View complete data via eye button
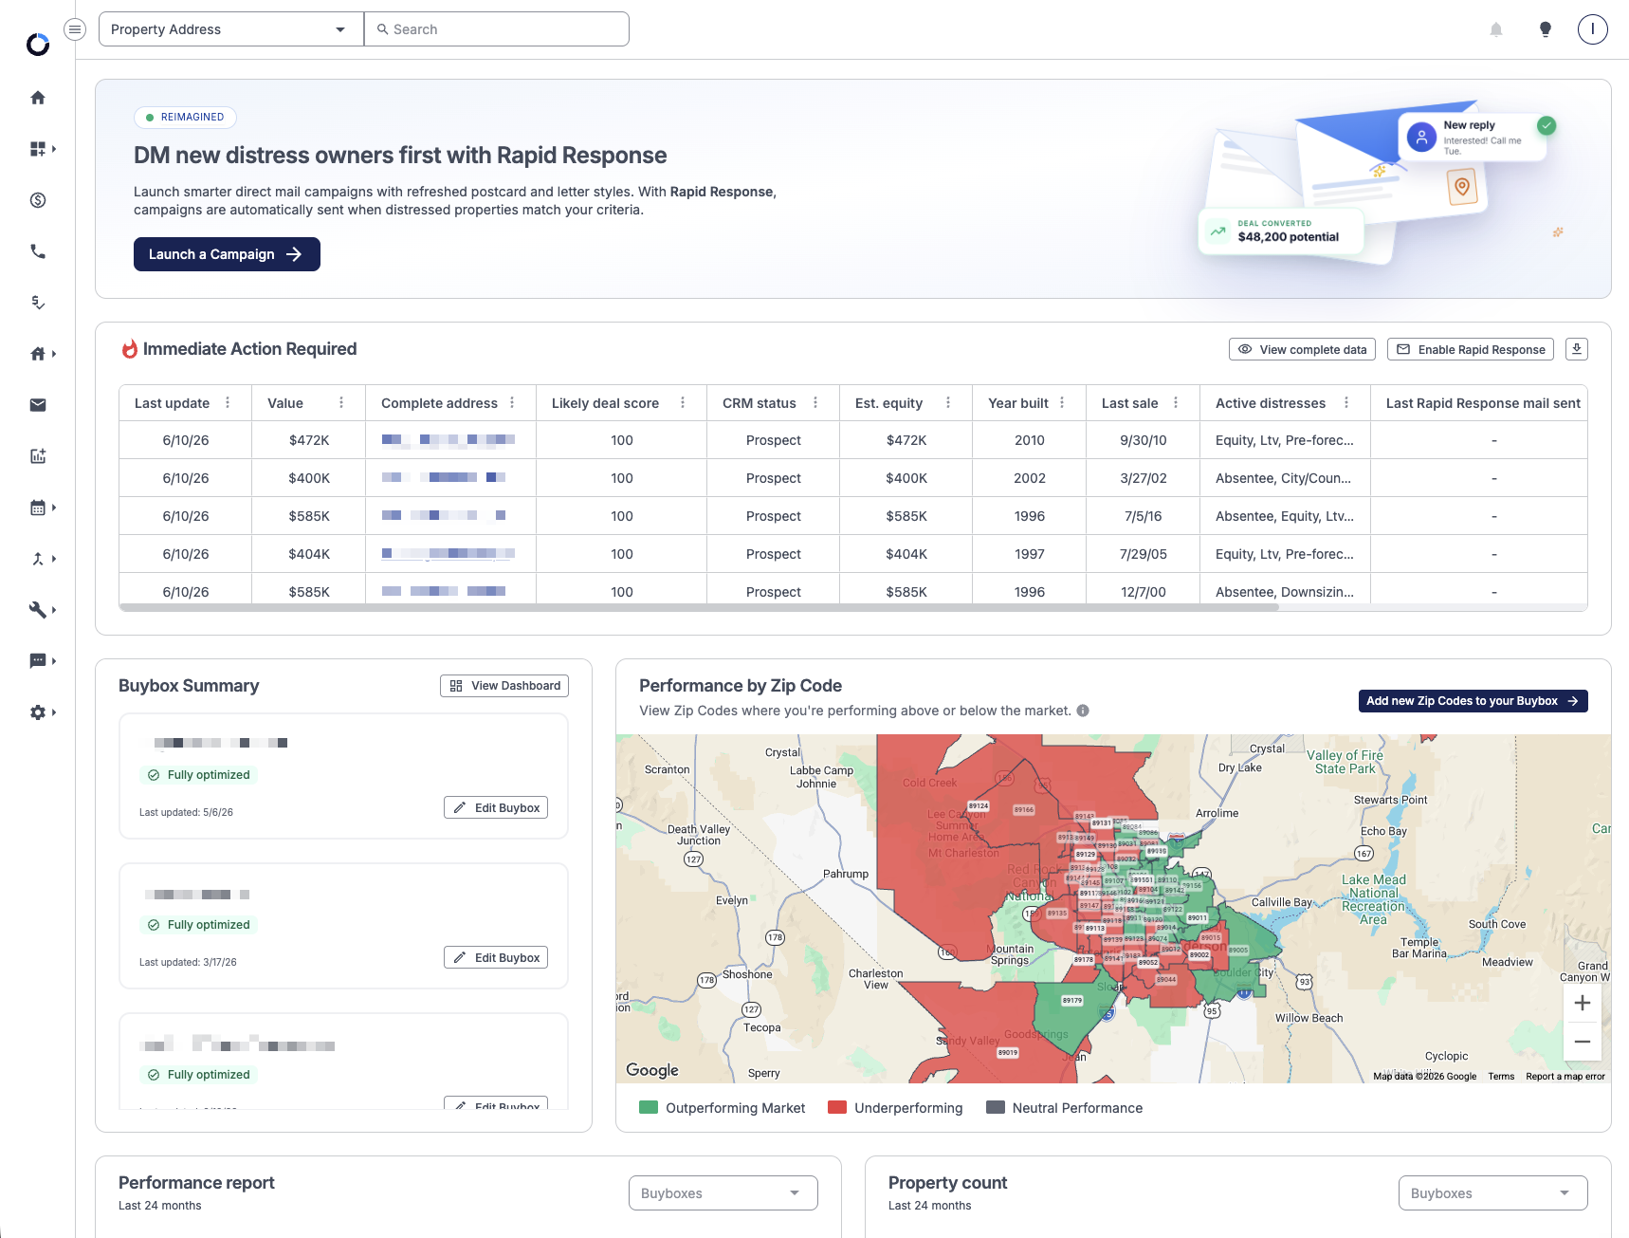The image size is (1629, 1238). (x=1302, y=349)
